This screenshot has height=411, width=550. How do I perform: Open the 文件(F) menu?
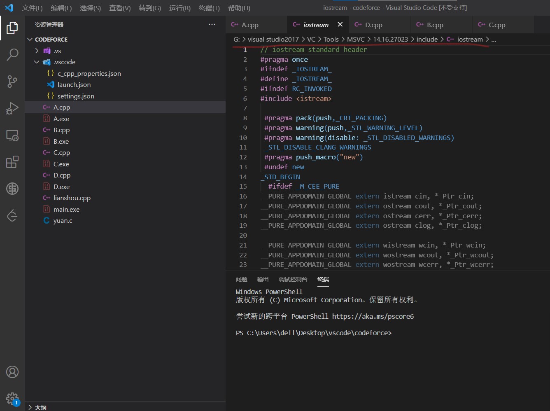click(32, 8)
